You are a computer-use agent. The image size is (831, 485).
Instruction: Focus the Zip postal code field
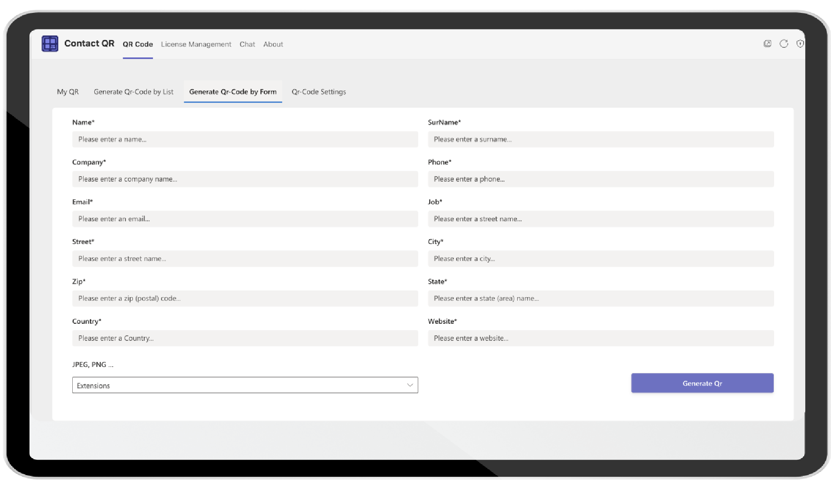[245, 298]
